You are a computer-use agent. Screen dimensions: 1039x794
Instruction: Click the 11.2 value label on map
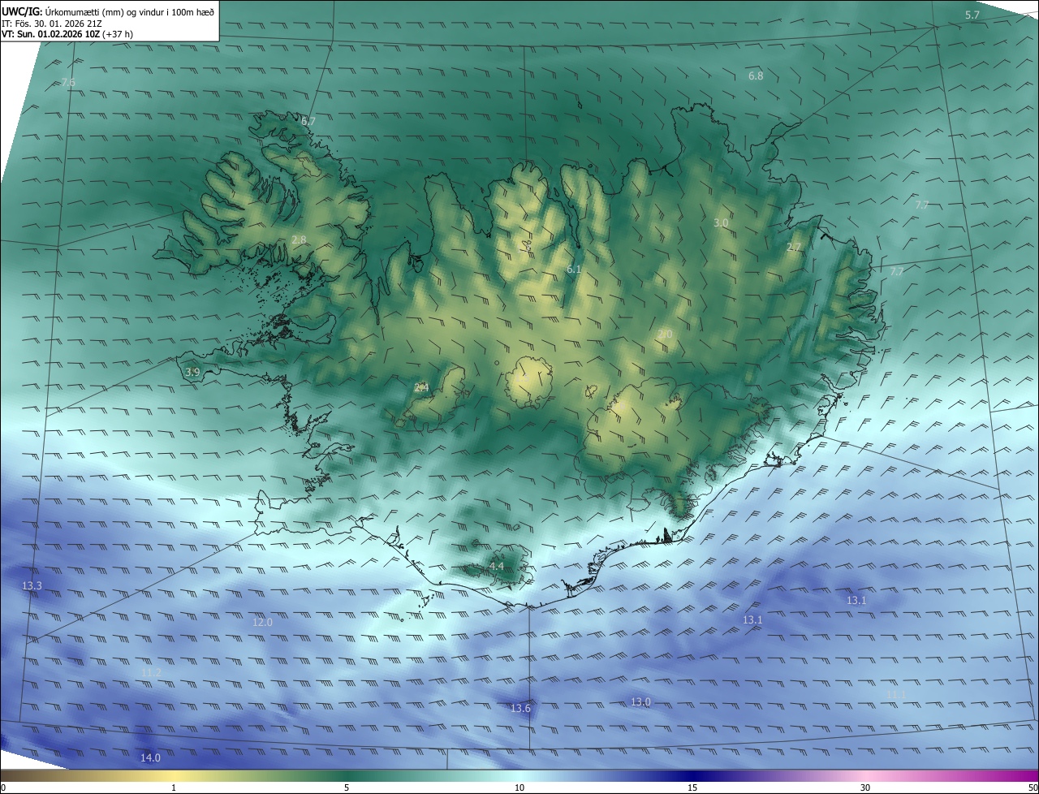[151, 673]
